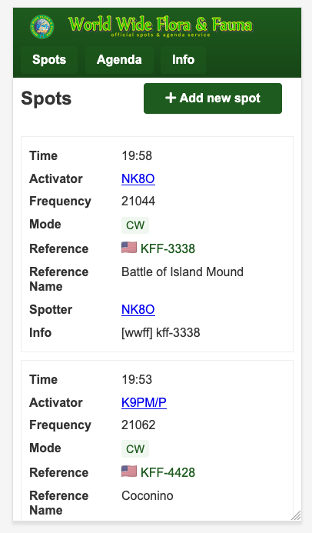This screenshot has height=533, width=312.
Task: Click the WWFF globe logo icon
Action: coord(41,26)
